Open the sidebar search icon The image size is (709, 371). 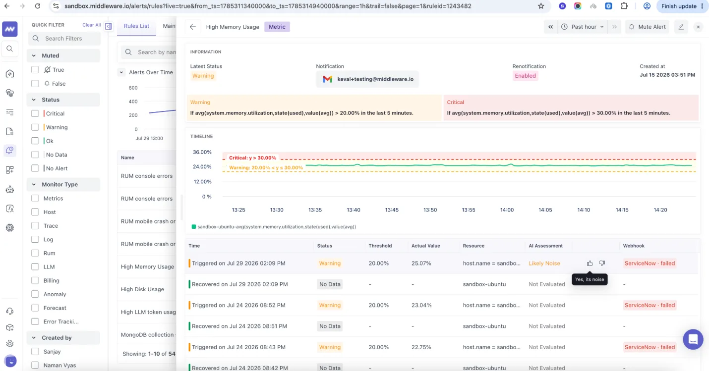10,49
